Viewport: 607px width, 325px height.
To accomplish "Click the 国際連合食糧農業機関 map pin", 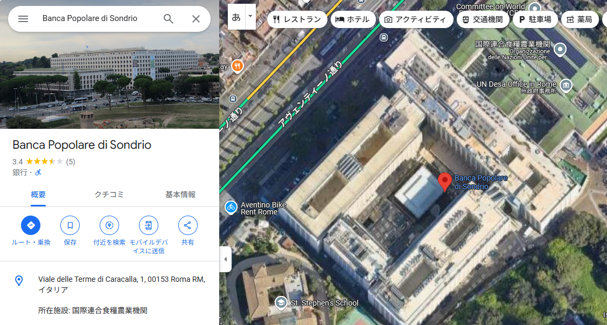I will [560, 50].
